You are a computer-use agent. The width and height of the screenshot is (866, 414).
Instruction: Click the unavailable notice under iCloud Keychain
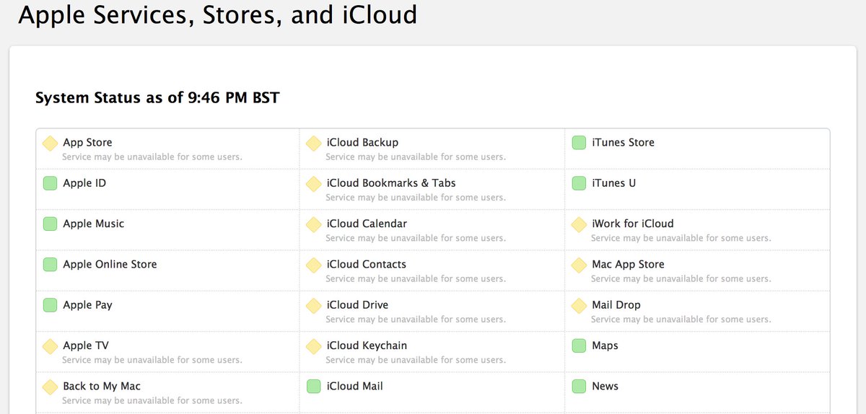tap(416, 360)
